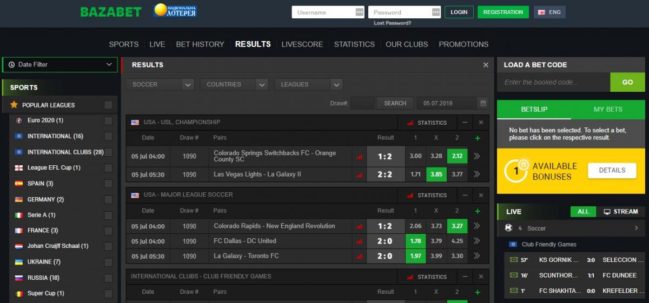Tick the SPAIN (3) checkbox
The height and width of the screenshot is (303, 649).
[x=109, y=184]
